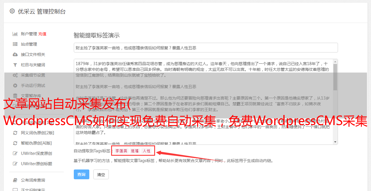Go to 接口文件相关 section
This screenshot has height=191, width=371.
[33, 54]
